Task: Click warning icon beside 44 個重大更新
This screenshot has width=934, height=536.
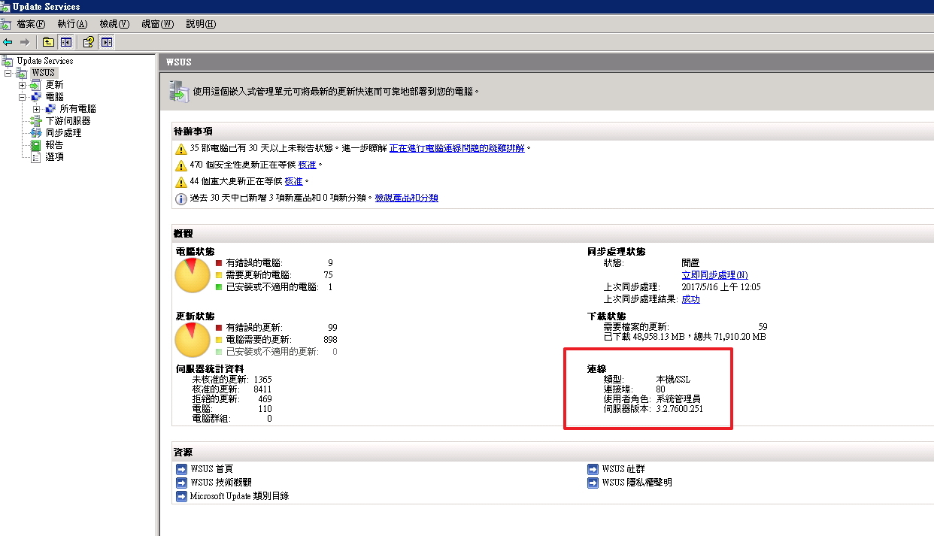Action: click(180, 182)
